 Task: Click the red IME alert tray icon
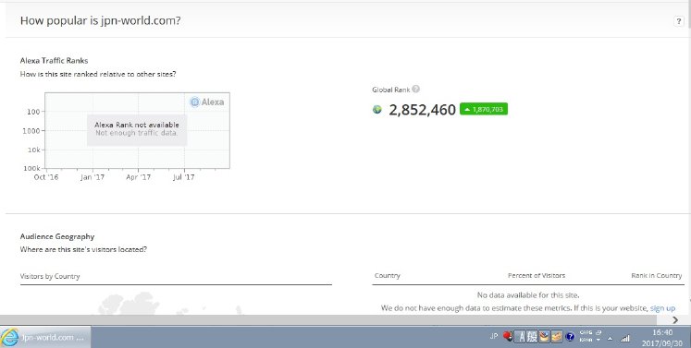coord(508,337)
